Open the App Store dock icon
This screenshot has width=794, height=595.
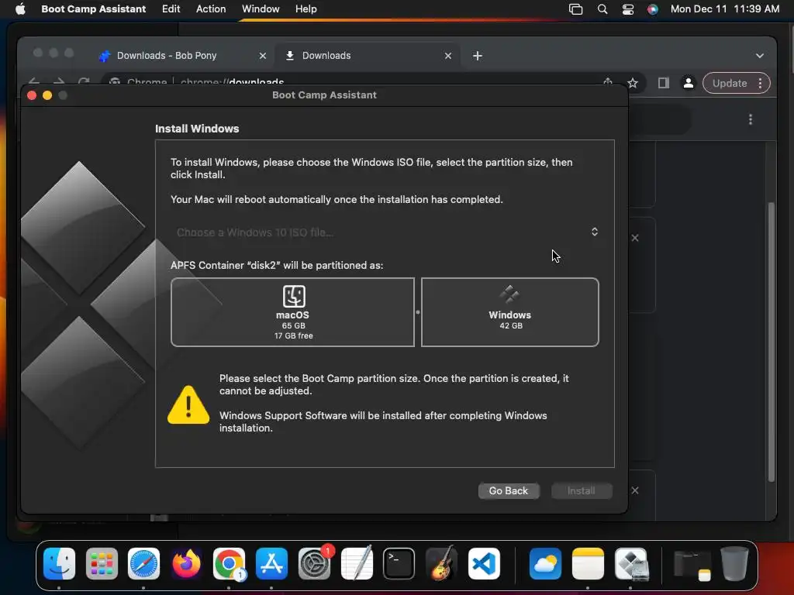point(271,563)
